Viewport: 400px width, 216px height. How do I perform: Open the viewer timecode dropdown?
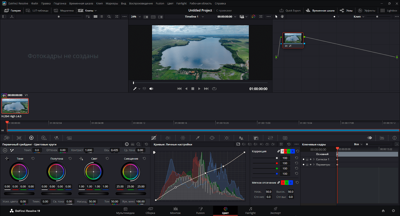click(x=235, y=17)
